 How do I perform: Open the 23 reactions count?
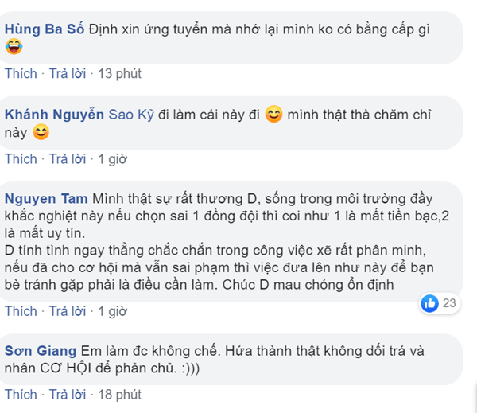(450, 302)
